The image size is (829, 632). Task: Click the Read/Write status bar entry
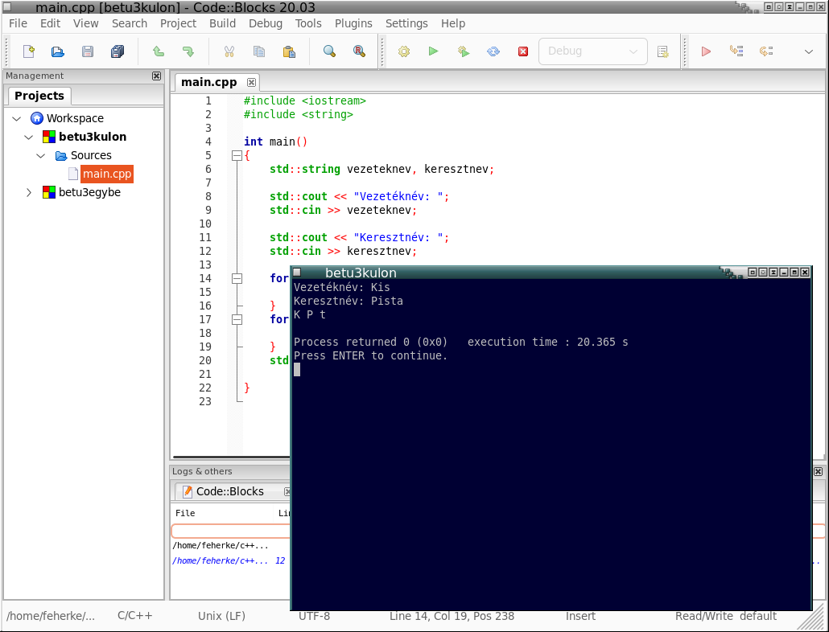click(x=703, y=616)
